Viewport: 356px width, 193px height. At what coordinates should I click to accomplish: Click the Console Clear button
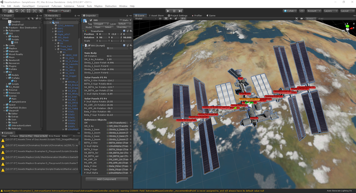(x=4, y=136)
